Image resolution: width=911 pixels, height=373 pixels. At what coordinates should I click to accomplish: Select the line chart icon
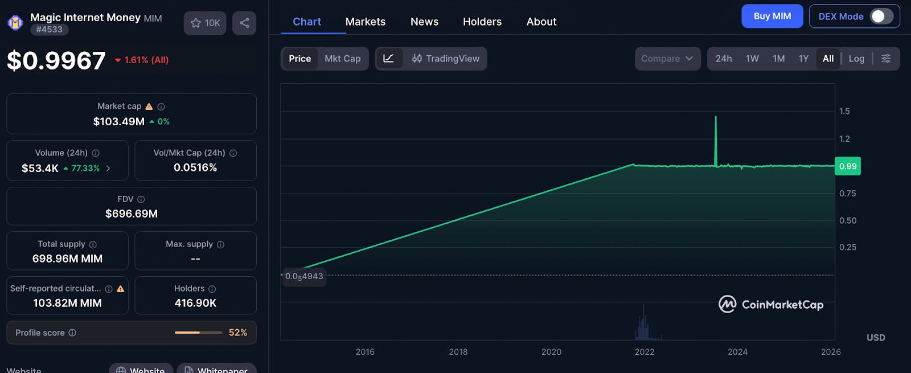coord(389,59)
